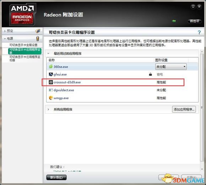Screen dimensions: 206x185
Task: Click the scrollbar up arrow in main panel
Action: click(x=202, y=52)
